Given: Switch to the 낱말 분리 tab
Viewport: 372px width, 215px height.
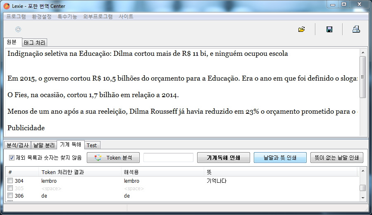Looking at the screenshot, I should click(44, 145).
